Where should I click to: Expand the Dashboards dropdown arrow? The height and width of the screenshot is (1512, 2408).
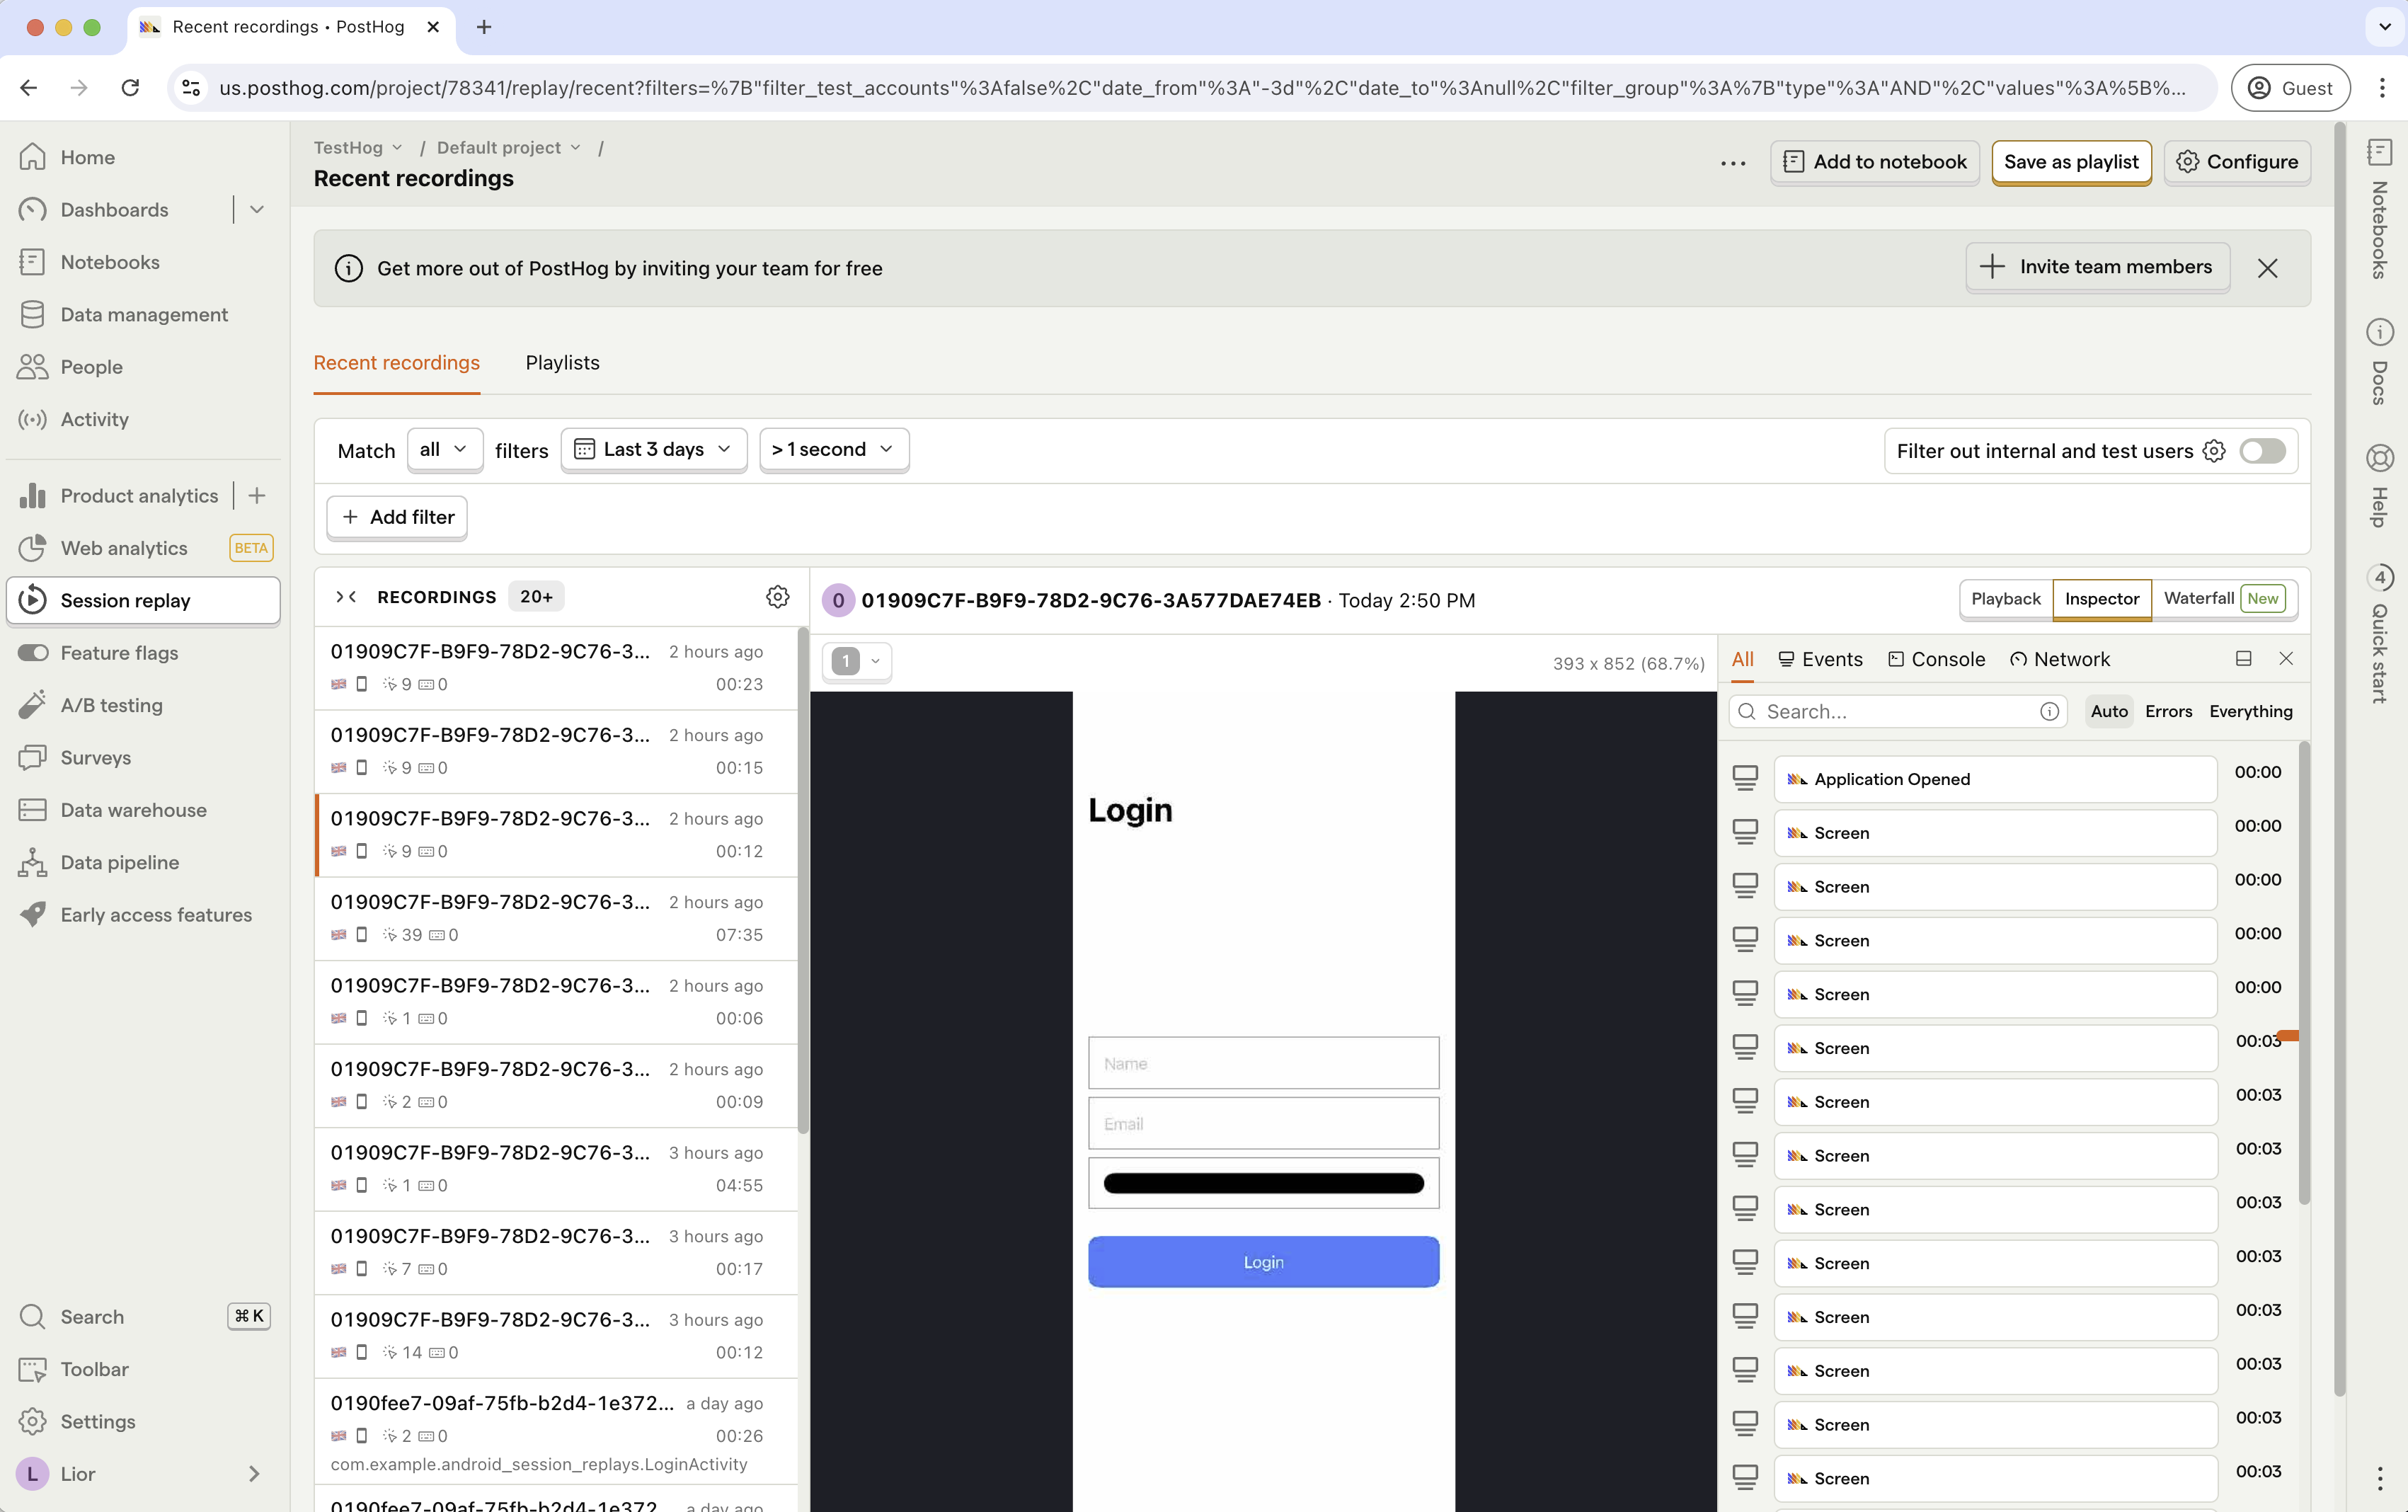click(x=257, y=210)
